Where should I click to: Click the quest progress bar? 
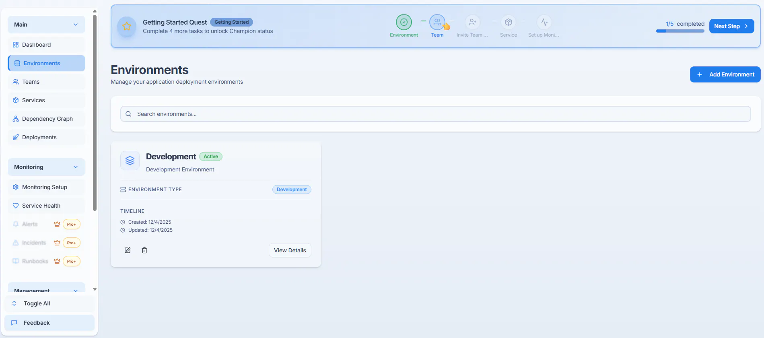[x=680, y=31]
